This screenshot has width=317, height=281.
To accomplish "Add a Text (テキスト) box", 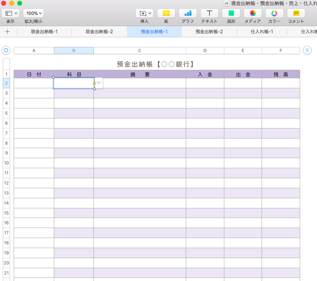I will click(x=209, y=13).
